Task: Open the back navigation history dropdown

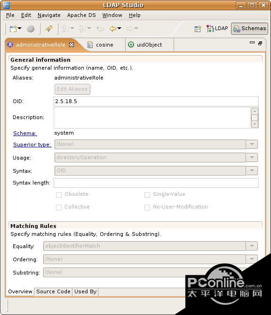Action: 119,28
